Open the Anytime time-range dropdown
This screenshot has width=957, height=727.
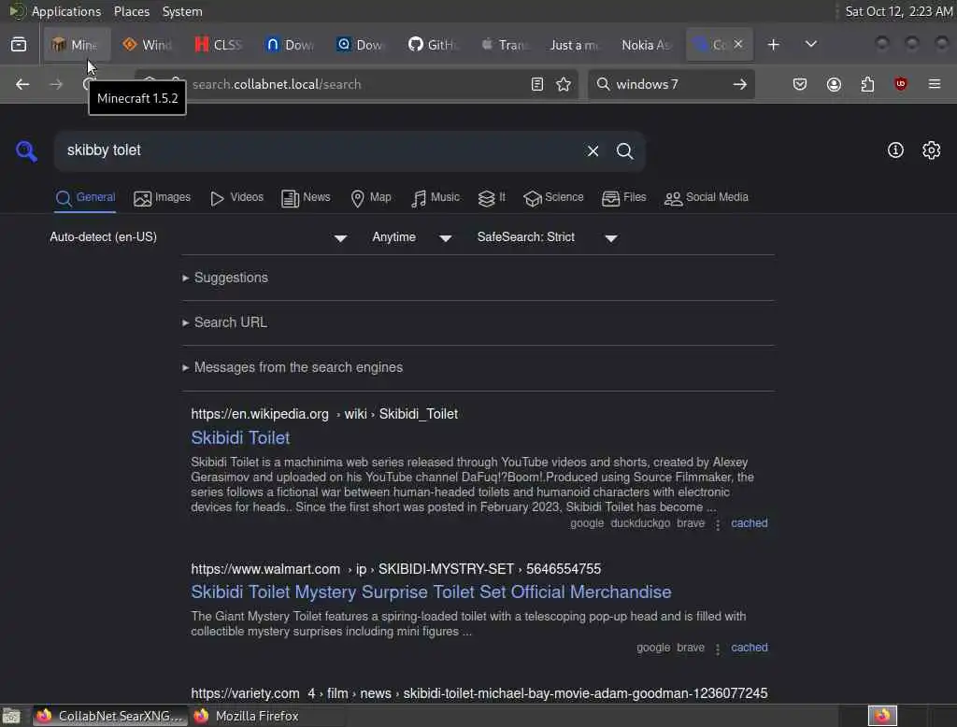[412, 237]
